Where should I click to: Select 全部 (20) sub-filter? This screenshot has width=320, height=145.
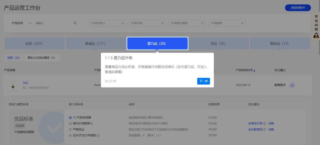(x=14, y=58)
